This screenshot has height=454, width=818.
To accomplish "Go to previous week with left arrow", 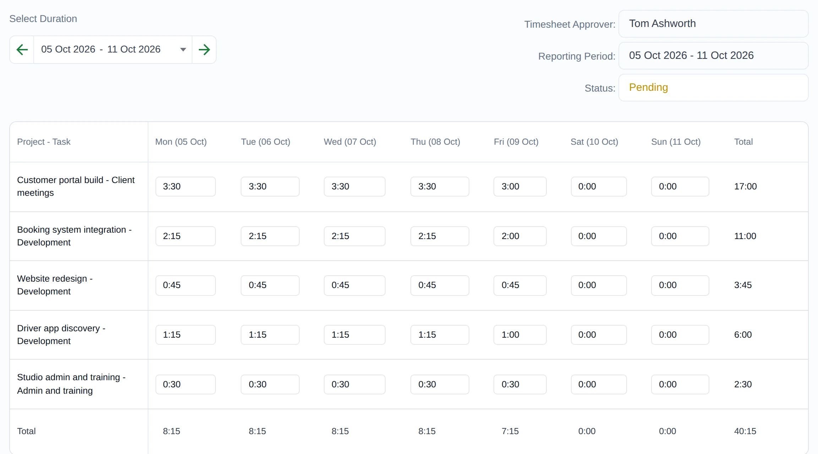I will [x=22, y=50].
